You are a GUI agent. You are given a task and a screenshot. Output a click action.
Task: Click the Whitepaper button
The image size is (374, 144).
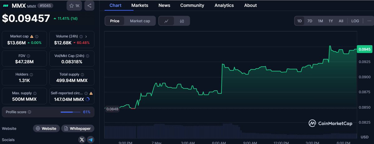point(78,128)
